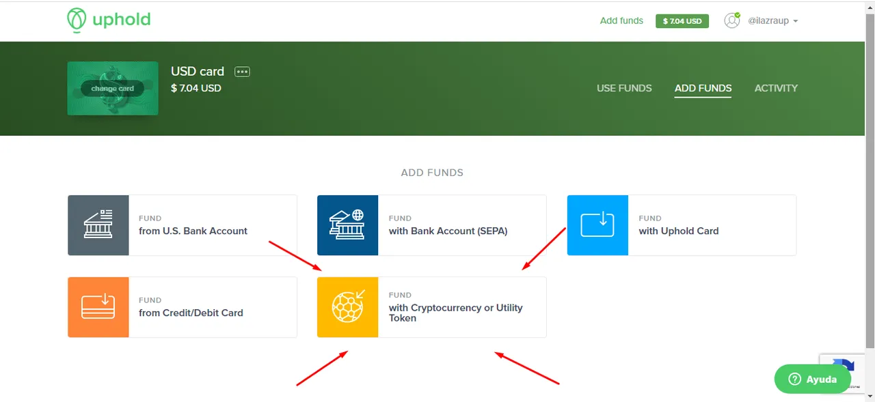The height and width of the screenshot is (402, 875).
Task: Click the ADD FUNDS section heading
Action: (432, 173)
